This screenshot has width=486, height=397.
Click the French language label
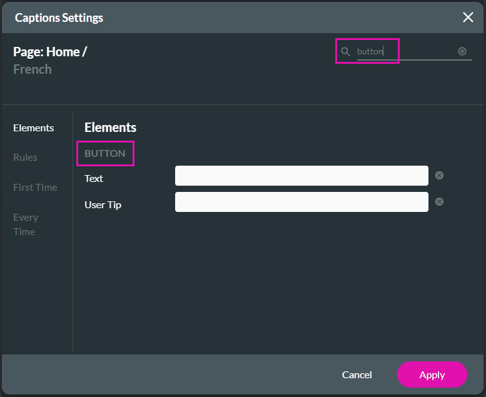click(x=33, y=69)
